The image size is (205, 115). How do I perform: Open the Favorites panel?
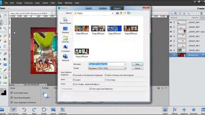(193, 111)
